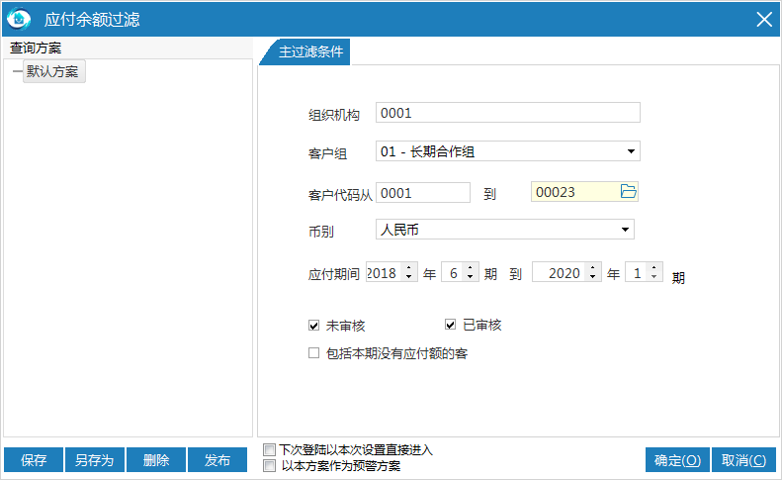Screen dimensions: 782x480
Task: Open the 客户组 dropdown list
Action: click(631, 151)
